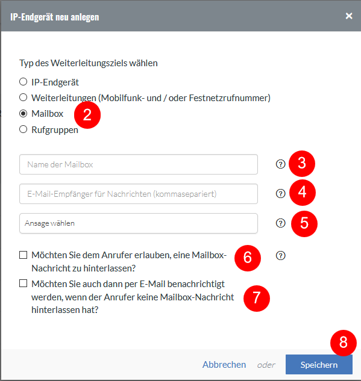Enable e-mail notification without Mailbox-Nachricht
The width and height of the screenshot is (361, 381).
(x=23, y=283)
